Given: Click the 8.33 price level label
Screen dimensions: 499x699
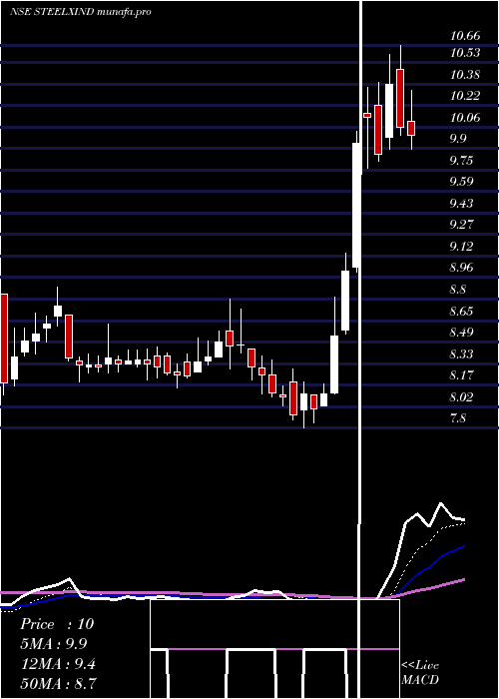Looking at the screenshot, I should 461,353.
